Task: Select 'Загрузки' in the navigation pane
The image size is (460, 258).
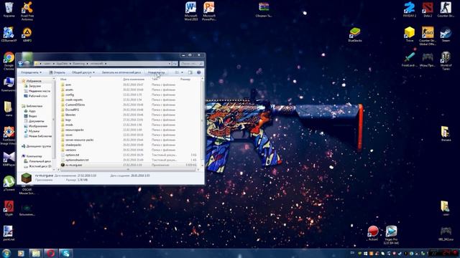Action: point(34,86)
